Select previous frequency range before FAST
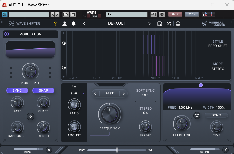This screenshot has height=154, width=234. coord(95,94)
